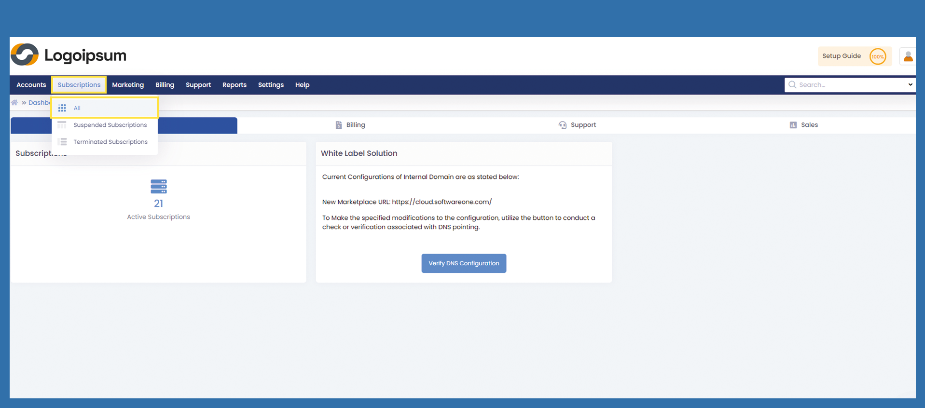
Task: Click the Billing tab invoice icon
Action: pyautogui.click(x=339, y=125)
